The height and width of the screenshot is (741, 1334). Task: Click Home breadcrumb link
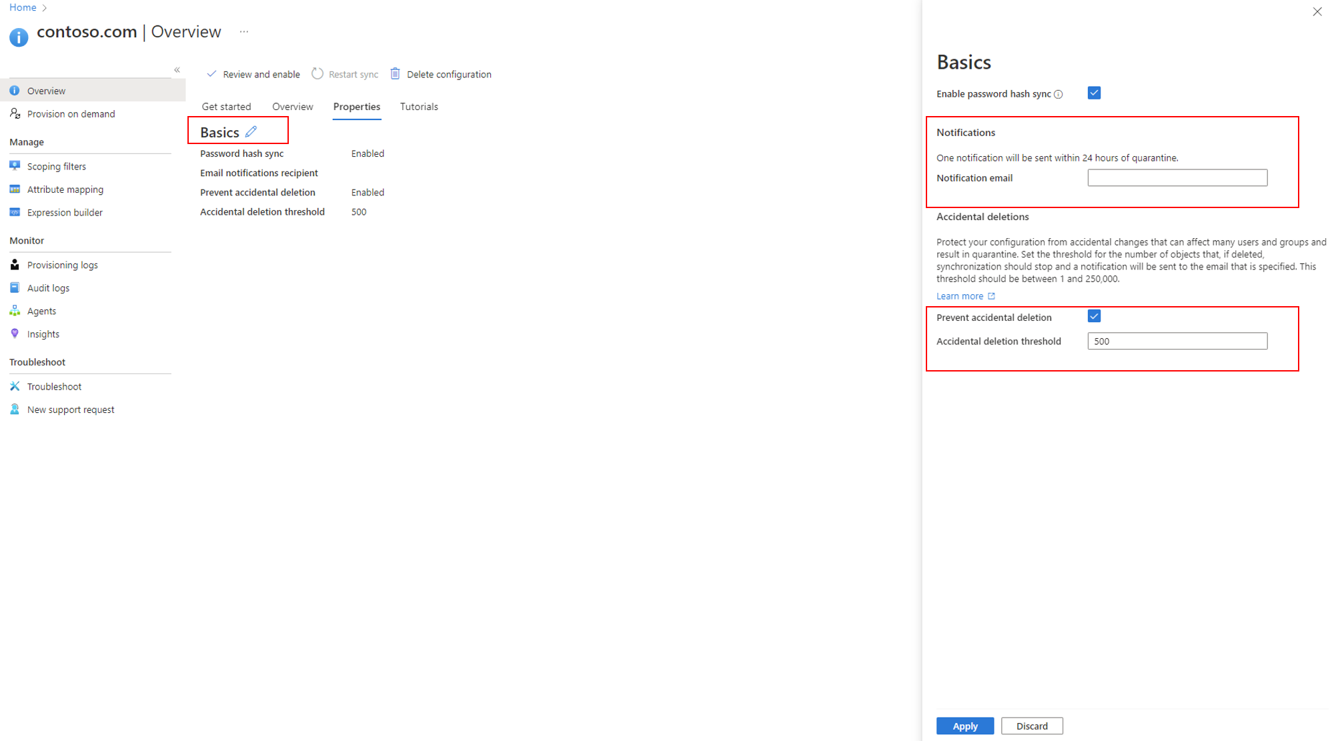23,7
